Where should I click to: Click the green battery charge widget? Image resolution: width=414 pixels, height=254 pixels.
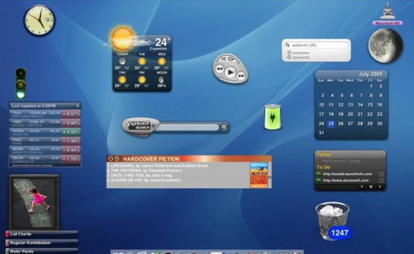point(273,117)
